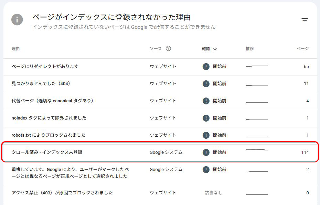Click status icon in noindex タグ row
320x205 pixels.
tap(206, 118)
